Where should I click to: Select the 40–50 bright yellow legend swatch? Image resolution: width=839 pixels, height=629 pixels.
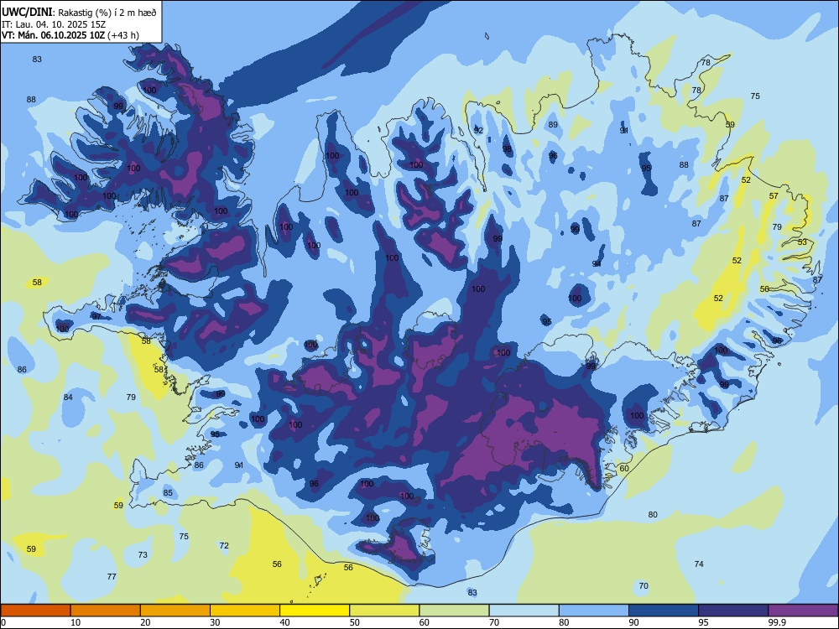coord(315,611)
